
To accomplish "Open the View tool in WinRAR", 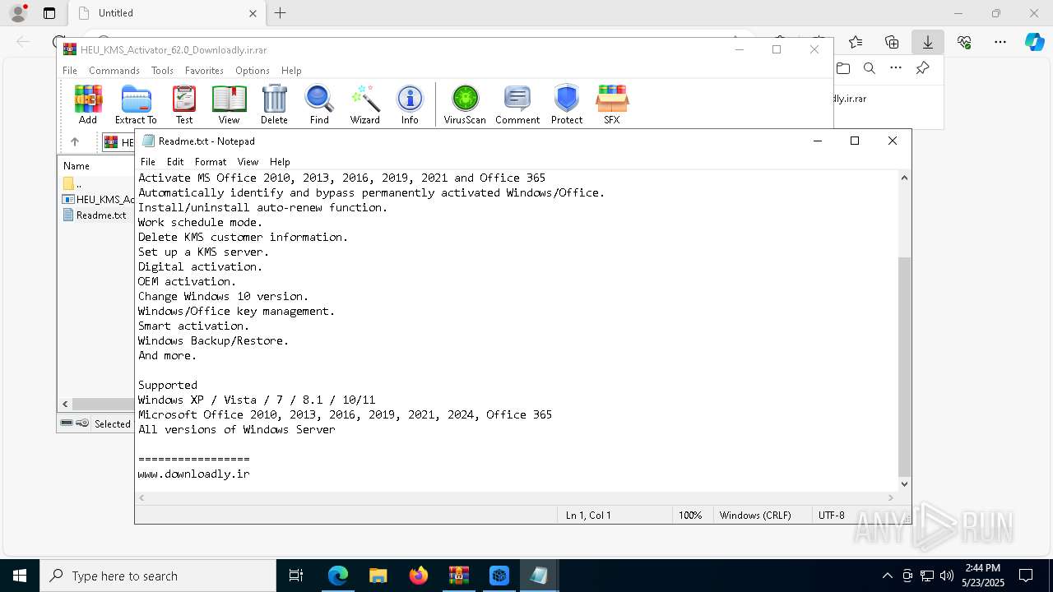I will (x=229, y=104).
